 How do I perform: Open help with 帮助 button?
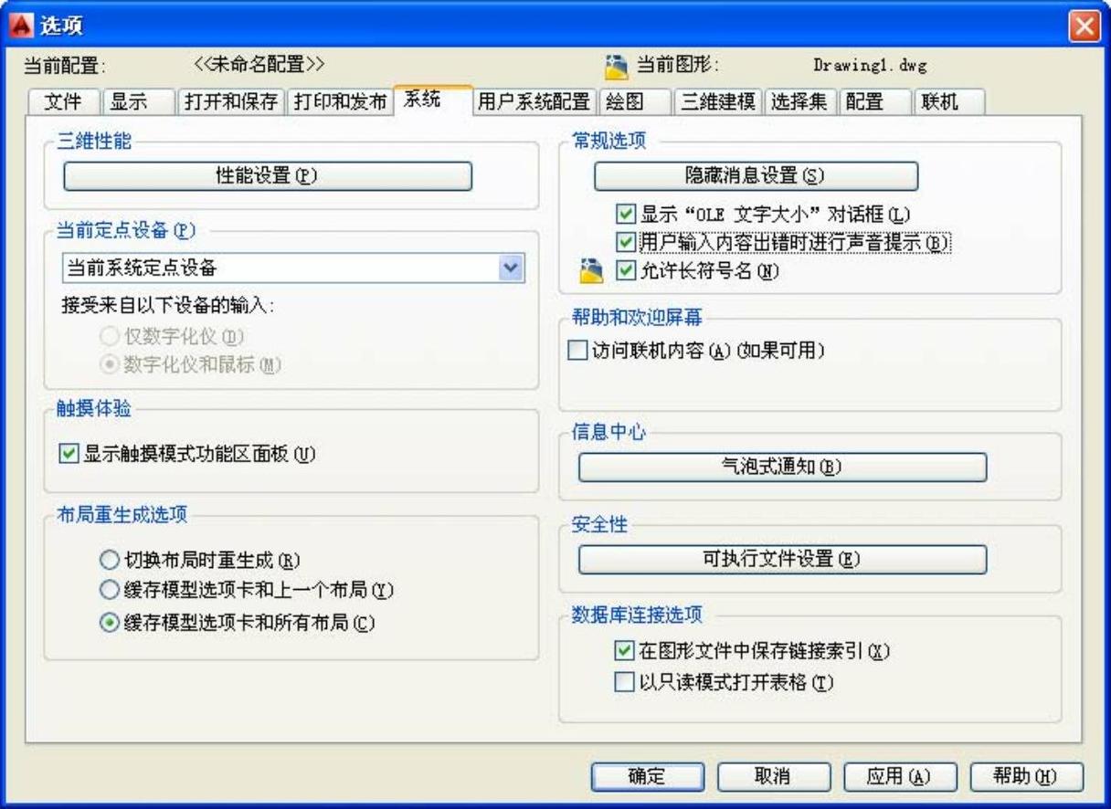(1025, 776)
